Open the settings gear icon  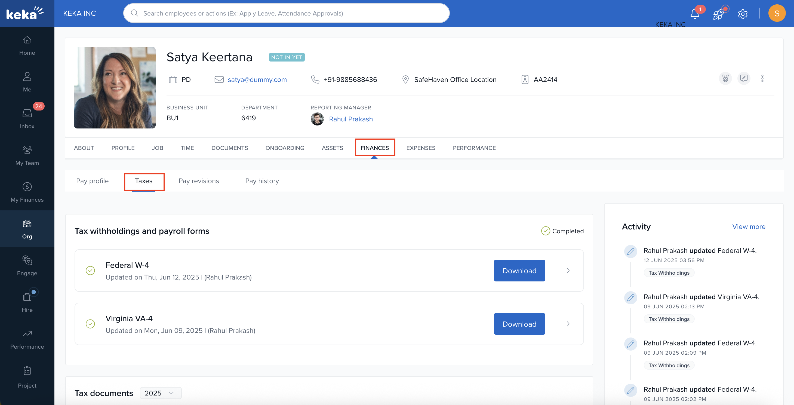(x=743, y=14)
